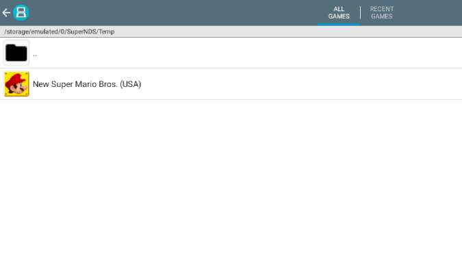Tap the "Temp" segment of the path
Viewport: 462px width, 269px height.
[x=106, y=31]
